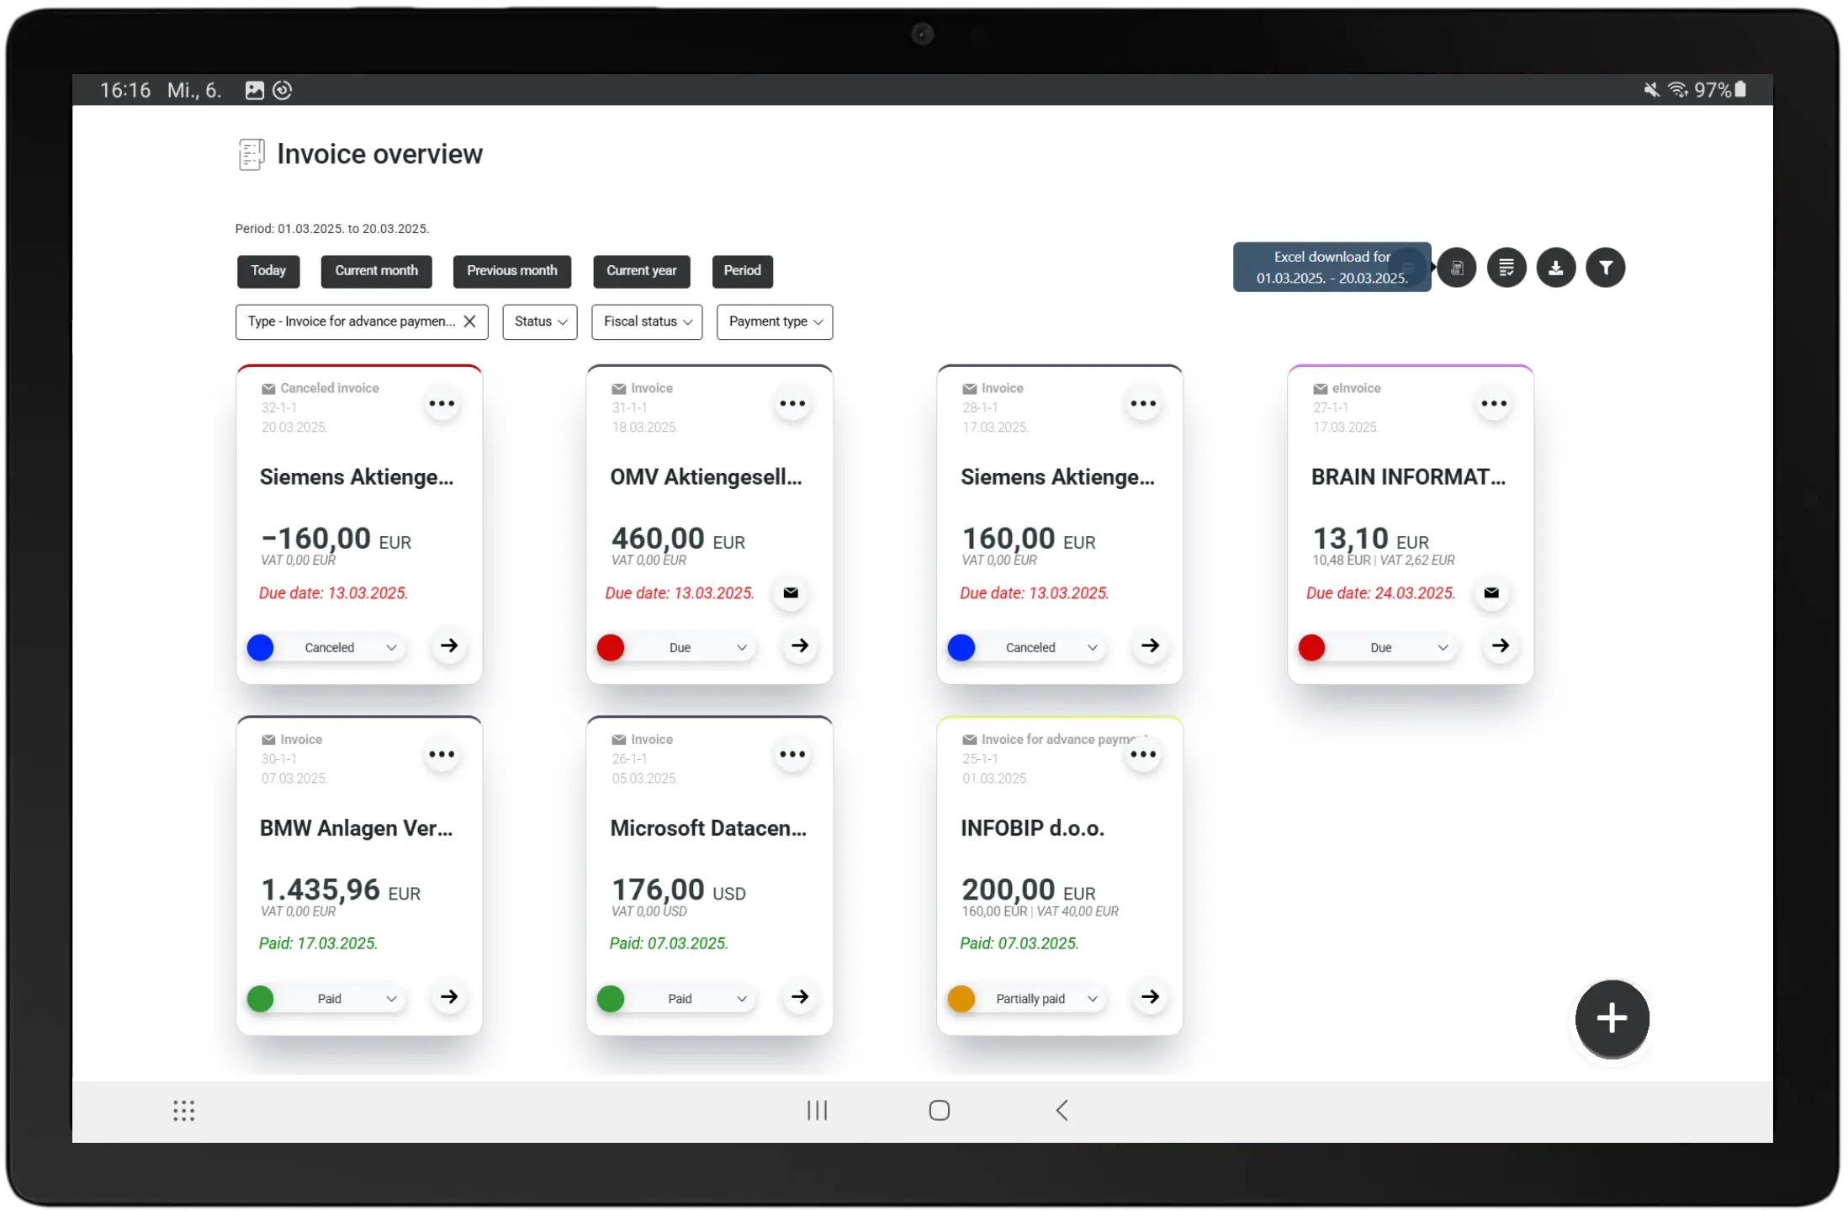
Task: Select the Current month tab
Action: click(x=376, y=271)
